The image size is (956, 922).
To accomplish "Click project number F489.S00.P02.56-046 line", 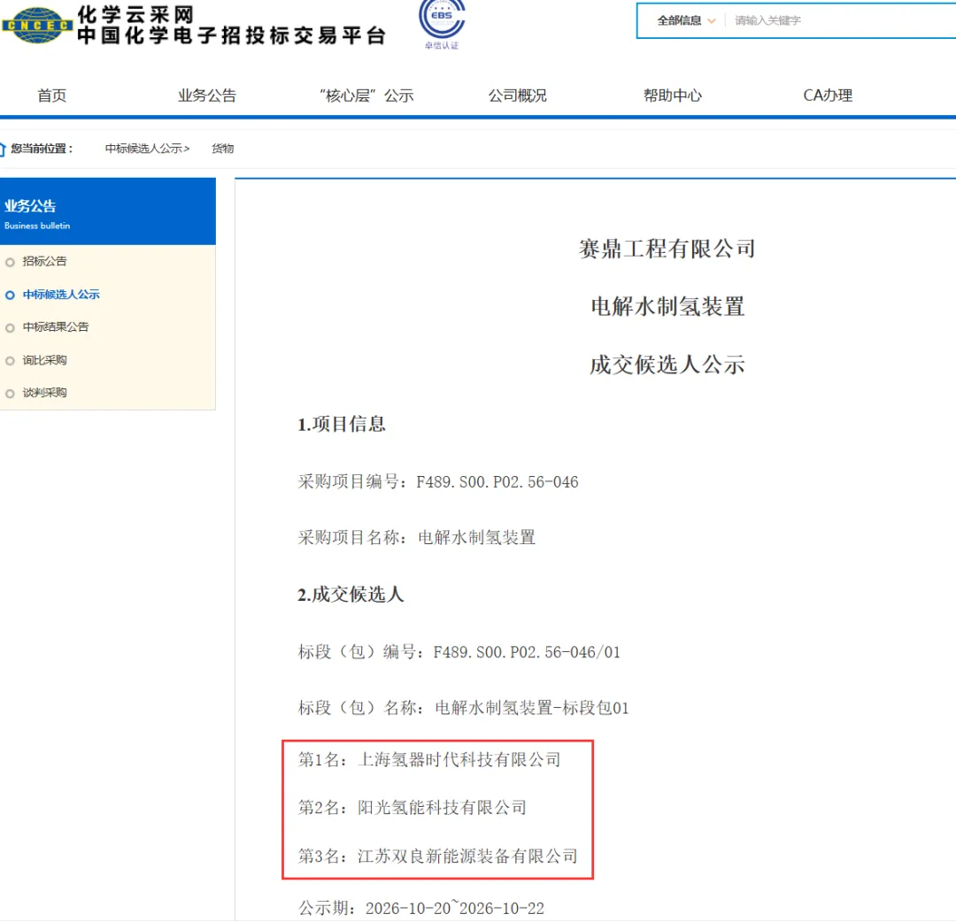I will [438, 482].
